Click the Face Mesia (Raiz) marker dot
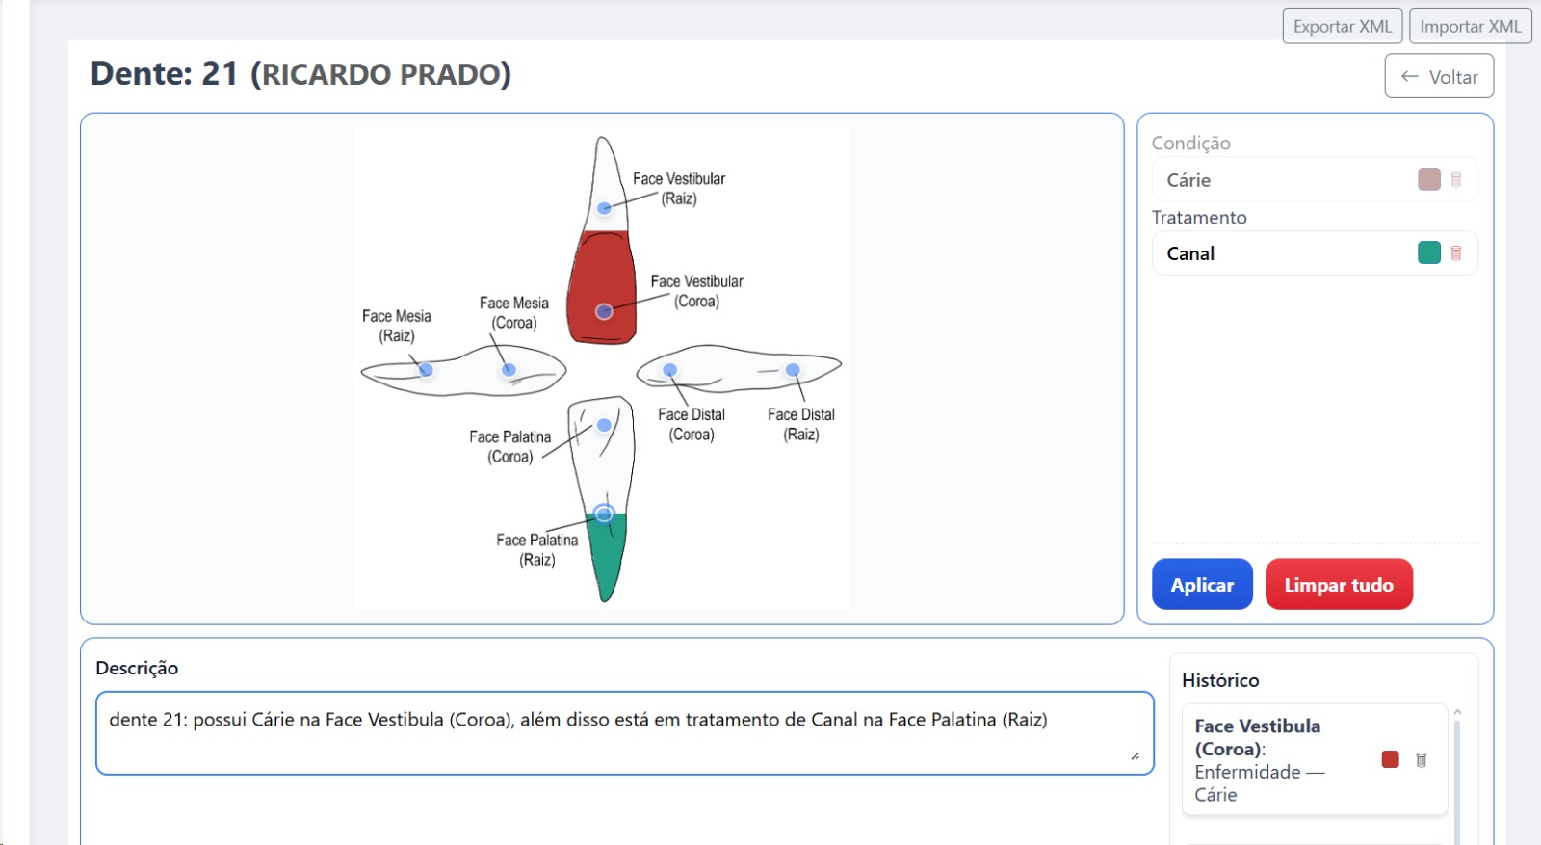 pyautogui.click(x=425, y=370)
